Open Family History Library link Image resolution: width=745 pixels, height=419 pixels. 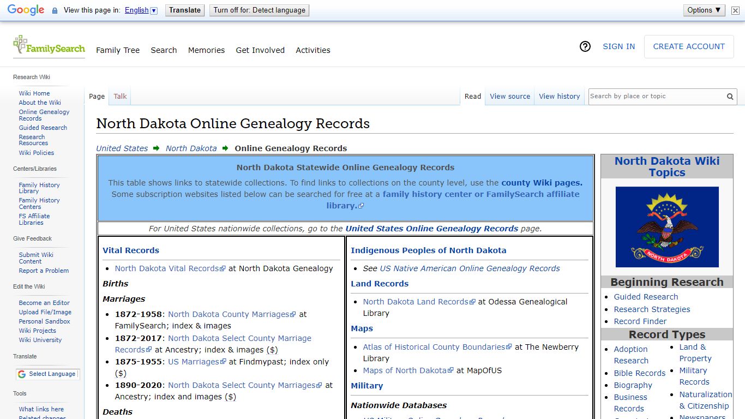39,188
